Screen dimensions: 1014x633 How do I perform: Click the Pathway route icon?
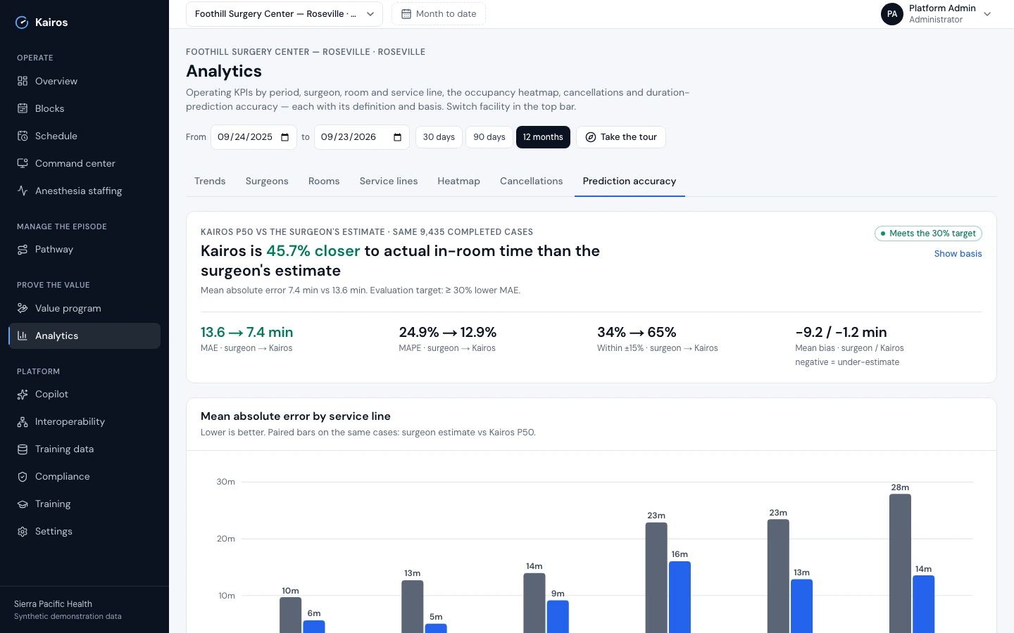[x=23, y=249]
